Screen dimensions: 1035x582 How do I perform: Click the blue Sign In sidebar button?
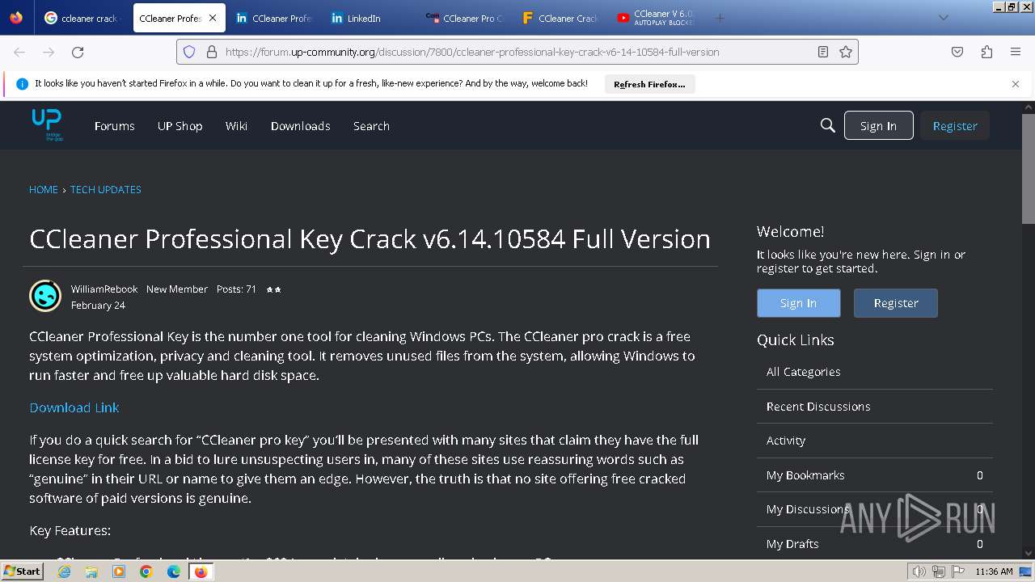click(798, 303)
